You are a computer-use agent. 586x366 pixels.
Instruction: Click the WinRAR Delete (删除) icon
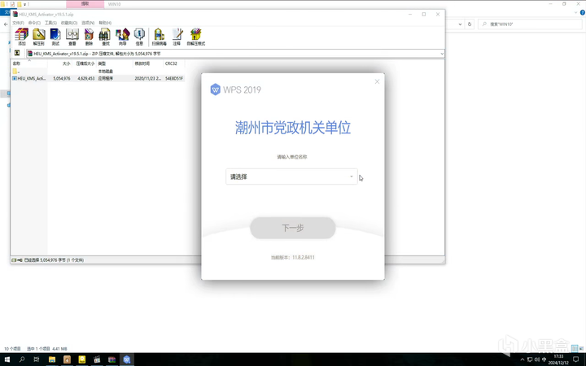(89, 37)
